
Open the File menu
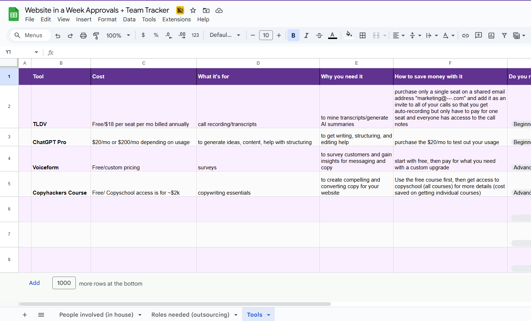pos(30,19)
